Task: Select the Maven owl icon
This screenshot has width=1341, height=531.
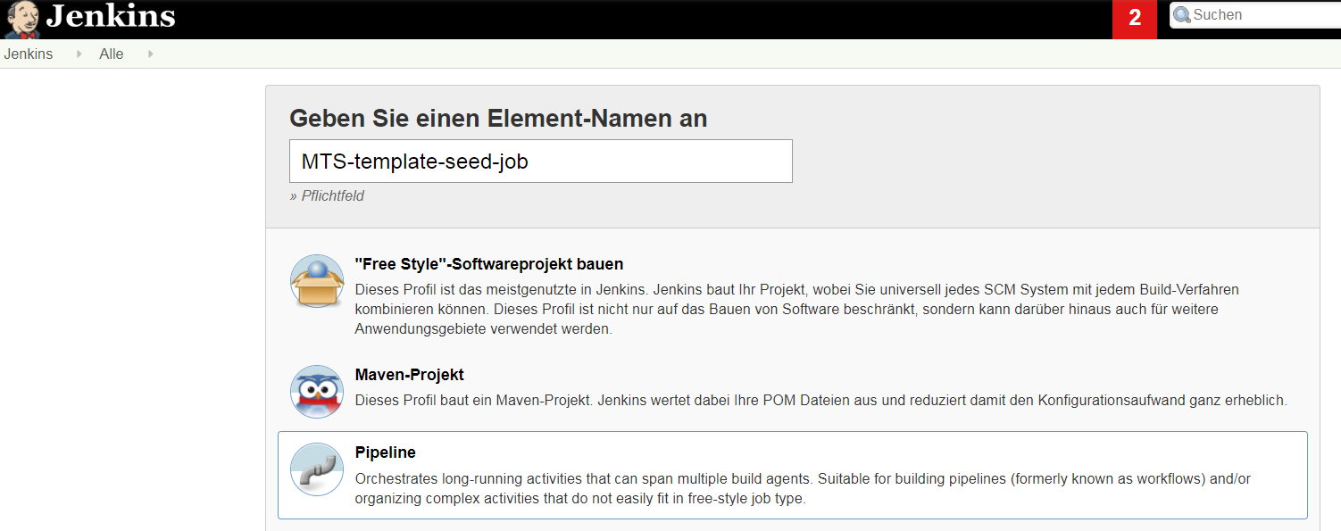Action: click(317, 392)
